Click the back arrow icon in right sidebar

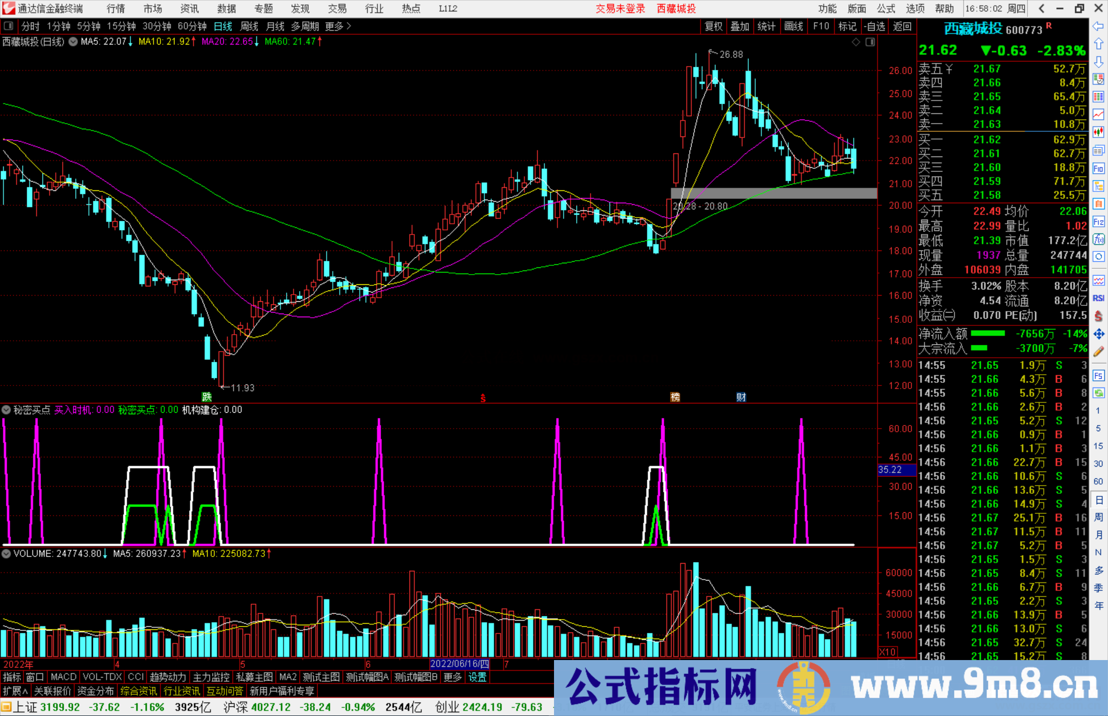point(1098,26)
